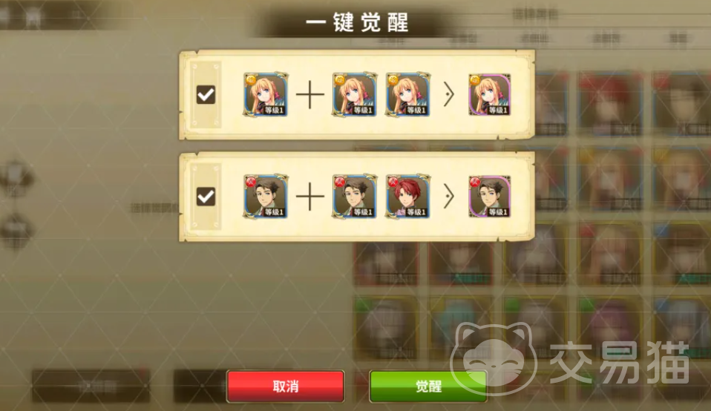
Task: View awakened brown-haired man result card with purple frame
Action: (490, 196)
